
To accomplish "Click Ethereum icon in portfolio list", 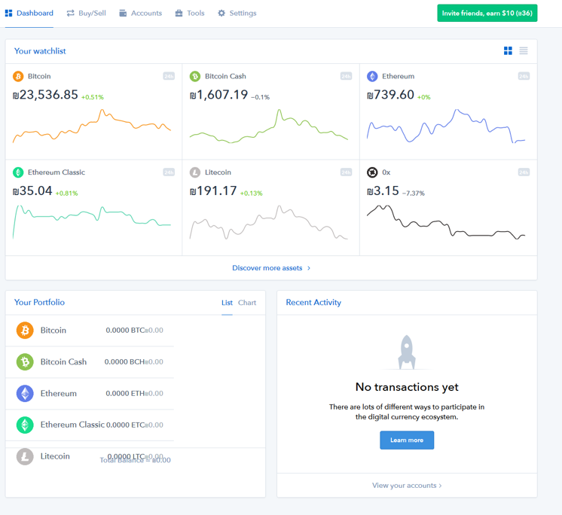I will coord(25,393).
